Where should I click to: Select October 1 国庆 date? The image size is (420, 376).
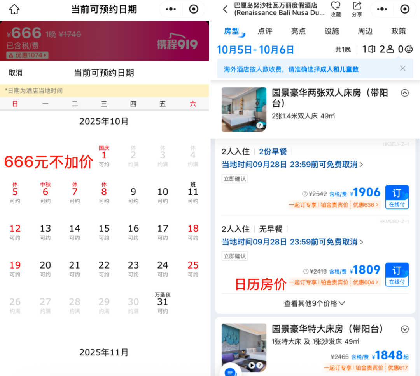point(104,156)
